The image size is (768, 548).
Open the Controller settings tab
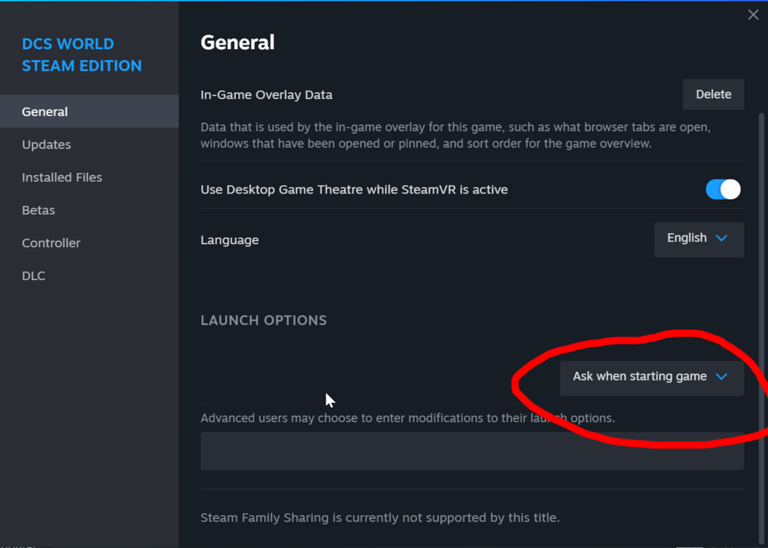(x=51, y=243)
